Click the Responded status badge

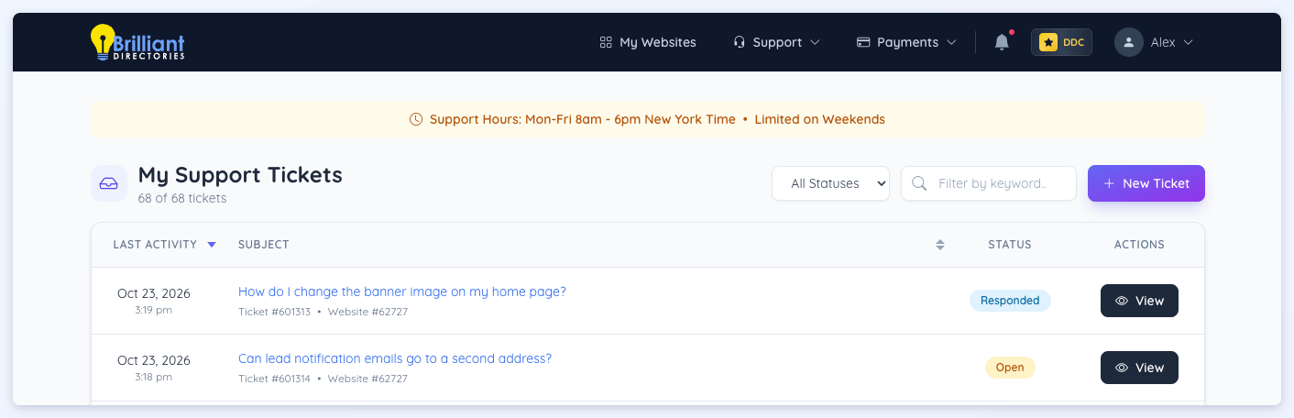point(1010,301)
